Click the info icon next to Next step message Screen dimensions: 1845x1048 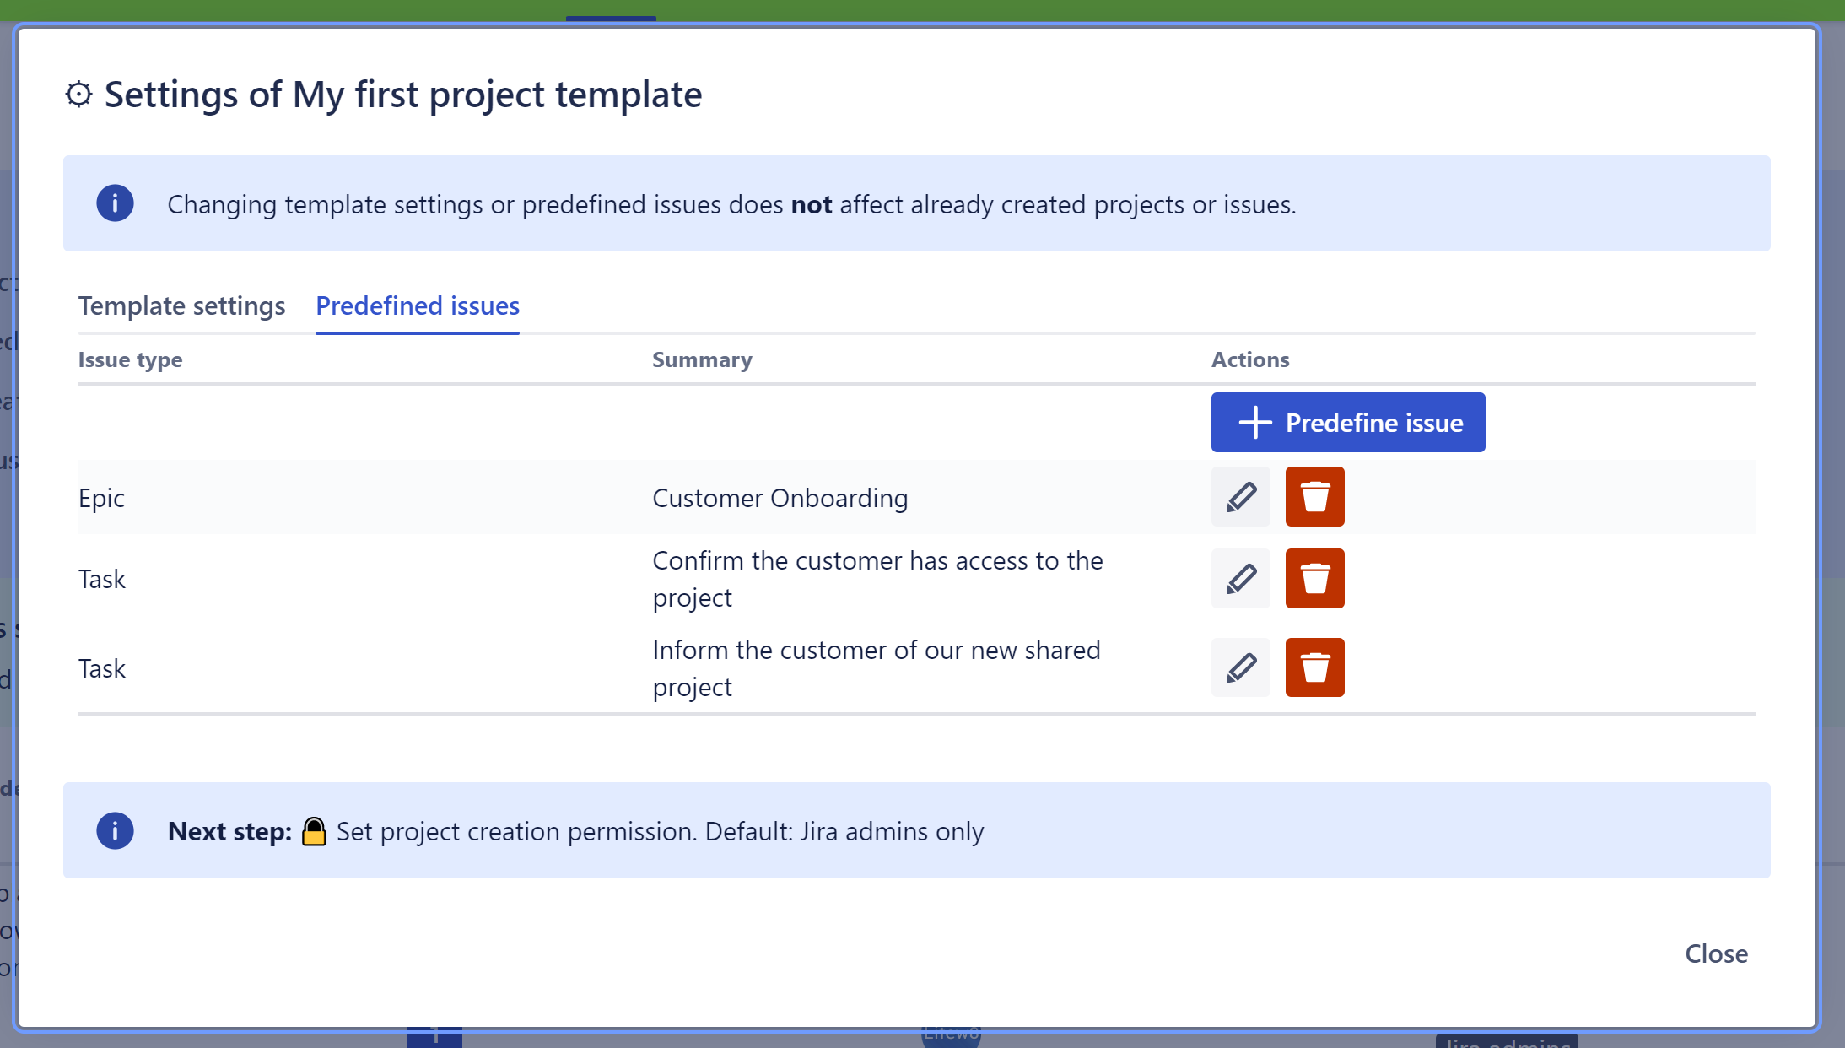[x=116, y=831]
